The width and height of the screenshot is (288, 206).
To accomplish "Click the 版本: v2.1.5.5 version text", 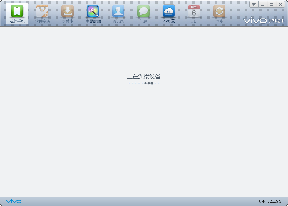I will tap(269, 201).
